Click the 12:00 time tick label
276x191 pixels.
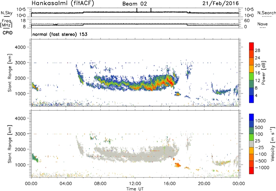(135, 184)
